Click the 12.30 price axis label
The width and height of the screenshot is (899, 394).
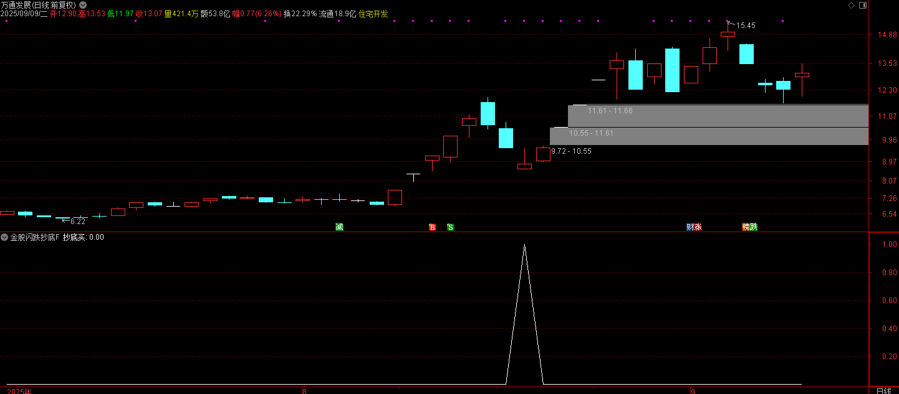(x=887, y=90)
